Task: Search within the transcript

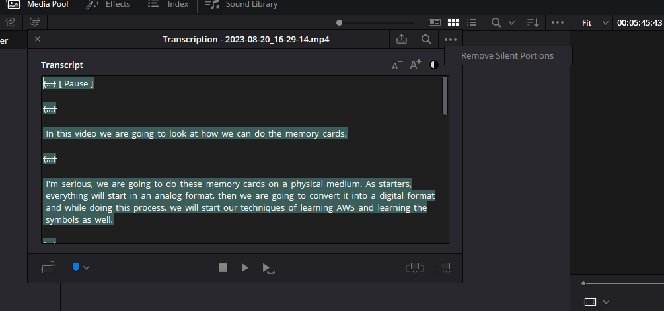Action: (x=426, y=40)
